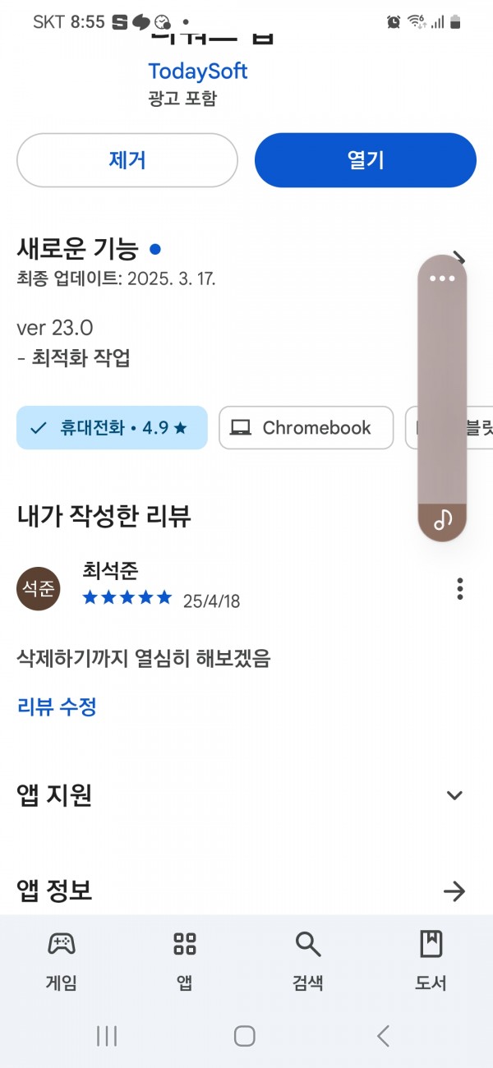Viewport: 493px width, 1068px height.
Task: Select the partially hidden 태블릿 chip
Action: point(449,428)
